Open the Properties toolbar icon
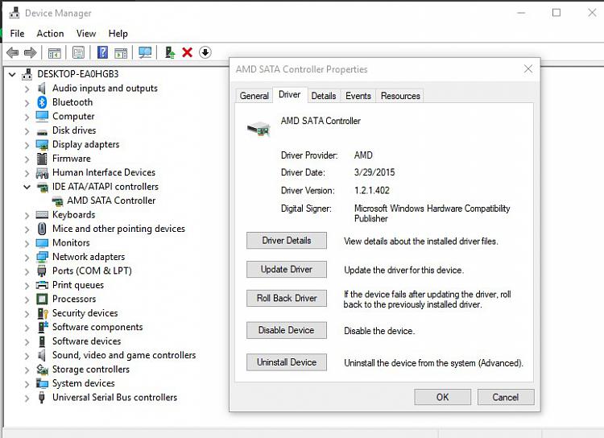 pyautogui.click(x=79, y=52)
